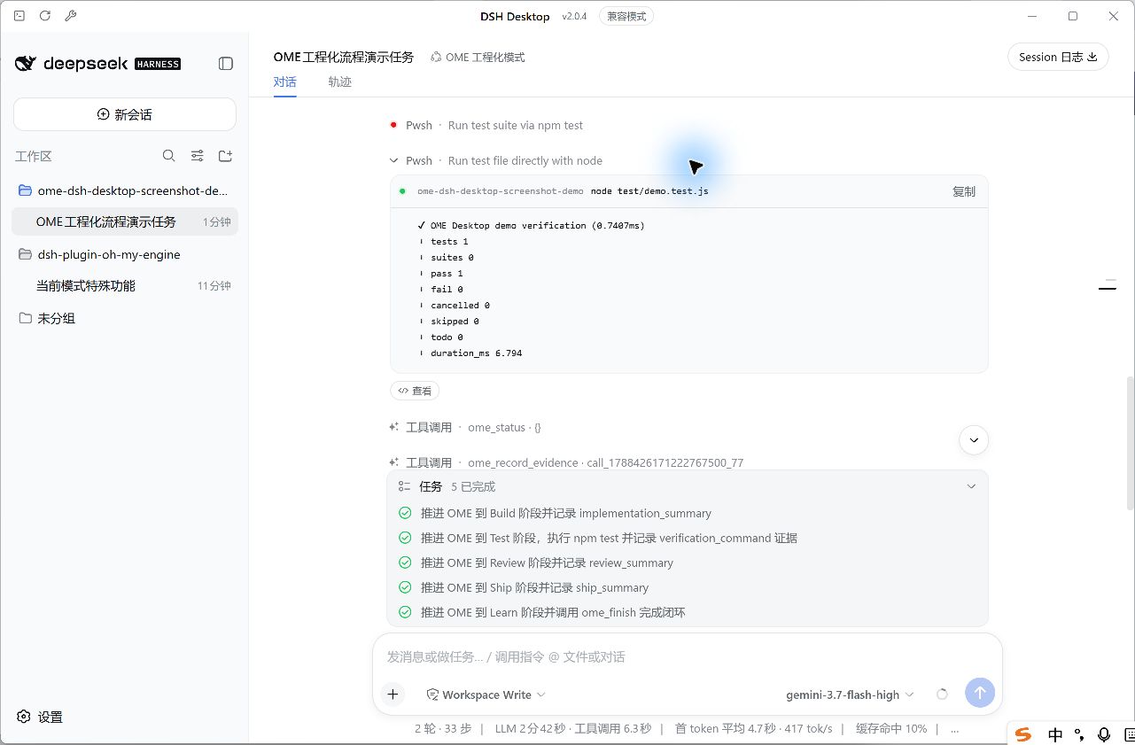Click 复制 to copy command output
Screen dimensions: 1135x745
[x=964, y=191]
